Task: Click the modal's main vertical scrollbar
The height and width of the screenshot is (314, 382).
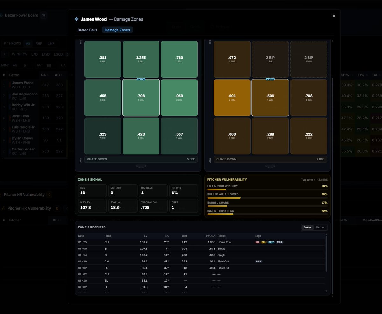Action: point(332,186)
